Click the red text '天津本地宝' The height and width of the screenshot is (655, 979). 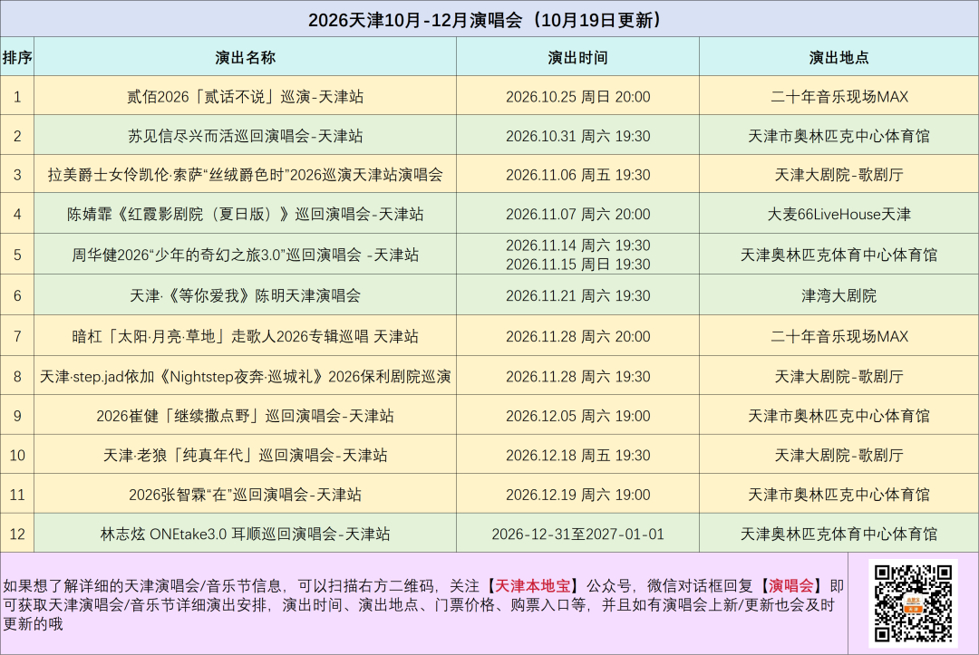tap(533, 586)
